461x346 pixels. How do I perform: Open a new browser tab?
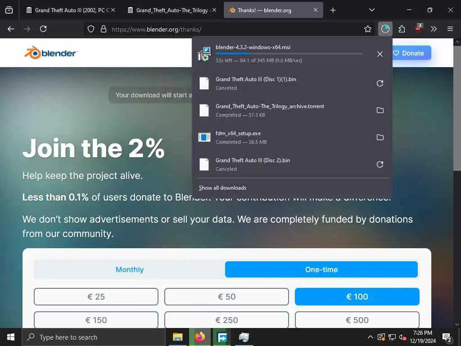(333, 10)
